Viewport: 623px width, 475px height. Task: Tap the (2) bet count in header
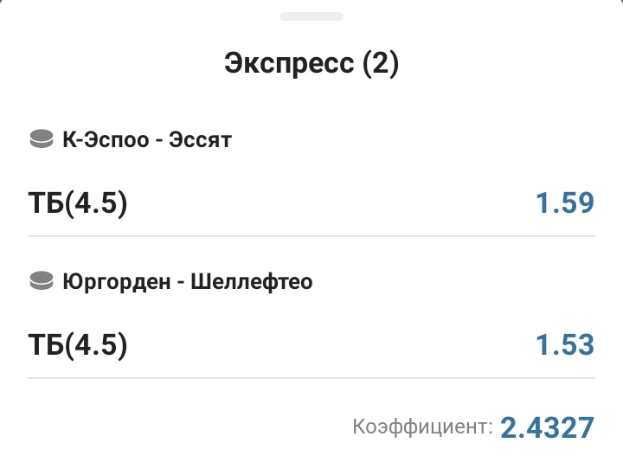click(381, 65)
